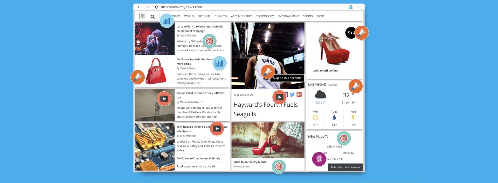The height and width of the screenshot is (183, 498).
Task: Click the purple fingerprint tracker icon
Action: click(319, 159)
